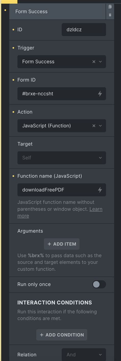Click the ADD CONDITION button
The width and height of the screenshot is (121, 361).
(x=62, y=335)
